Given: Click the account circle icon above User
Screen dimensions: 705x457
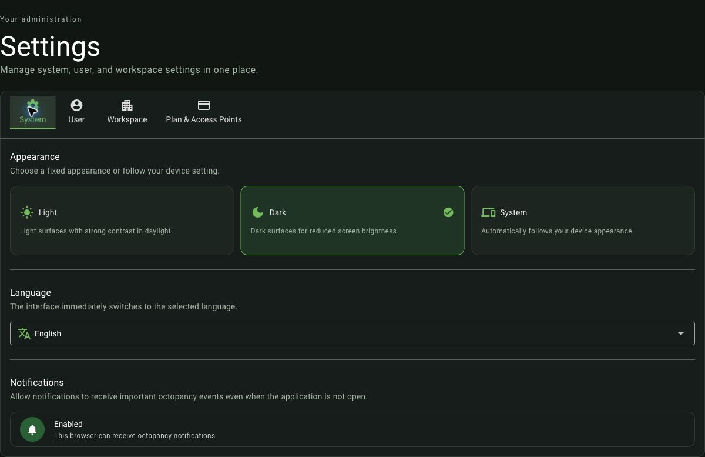Looking at the screenshot, I should [76, 105].
